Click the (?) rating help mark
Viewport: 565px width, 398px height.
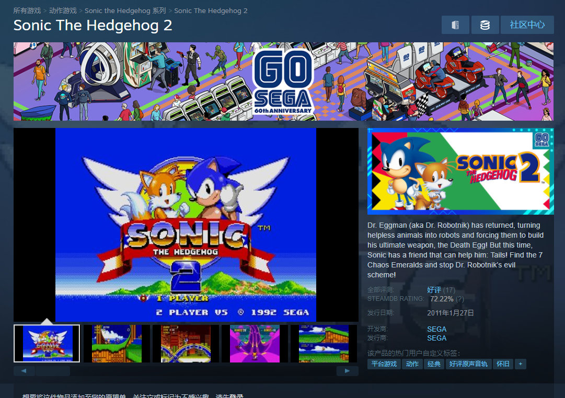click(460, 299)
